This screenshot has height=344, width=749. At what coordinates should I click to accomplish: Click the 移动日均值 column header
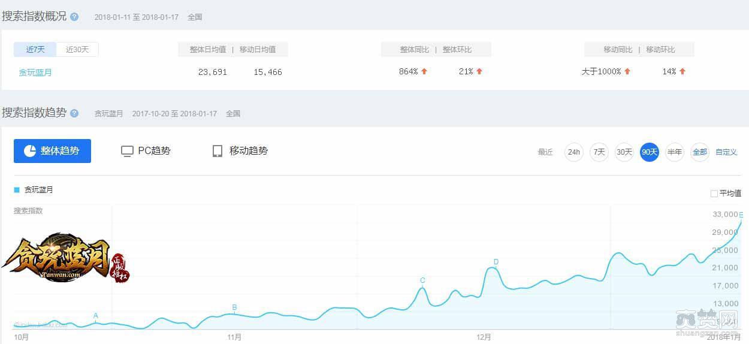[x=258, y=50]
